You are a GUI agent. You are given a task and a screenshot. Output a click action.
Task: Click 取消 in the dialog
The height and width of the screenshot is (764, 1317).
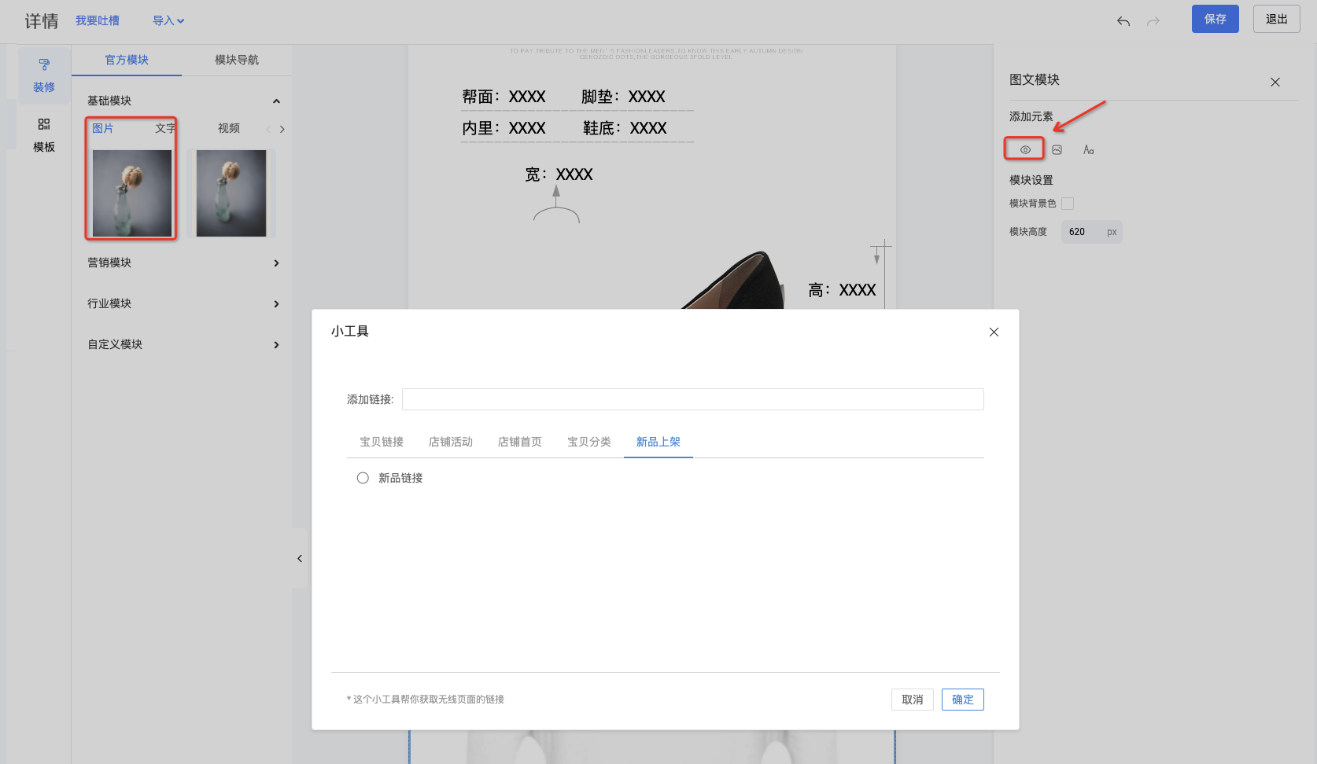pyautogui.click(x=913, y=700)
